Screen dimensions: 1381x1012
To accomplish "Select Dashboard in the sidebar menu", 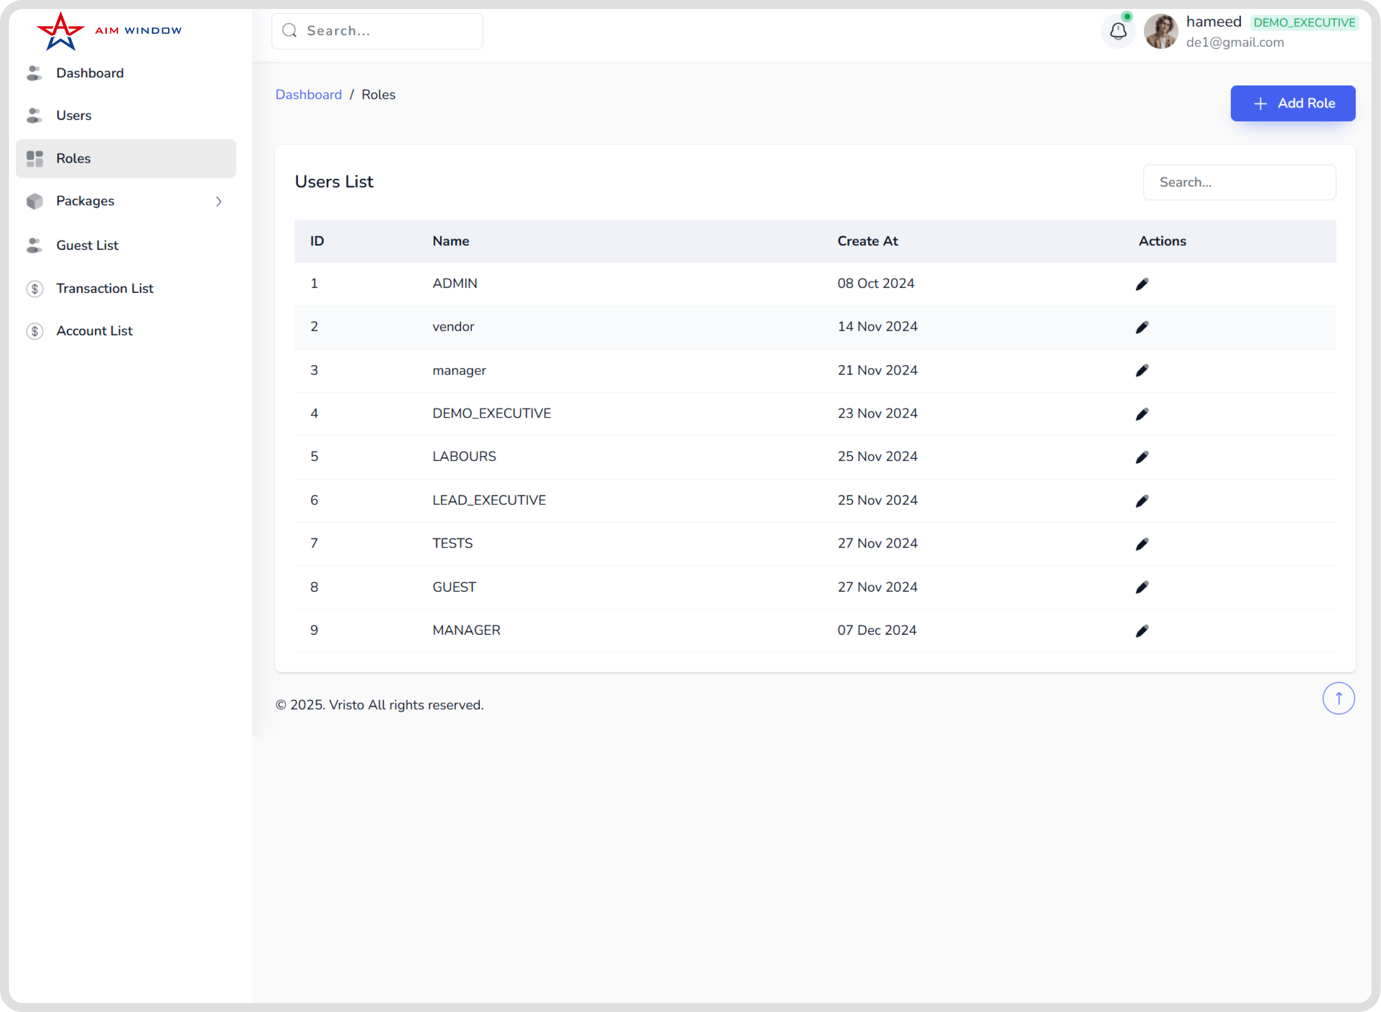I will [89, 73].
